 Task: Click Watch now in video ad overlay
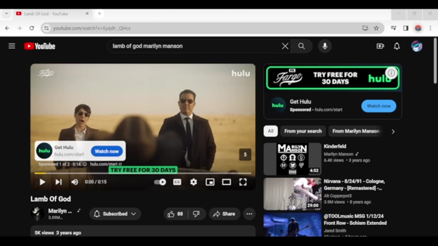[x=106, y=151]
